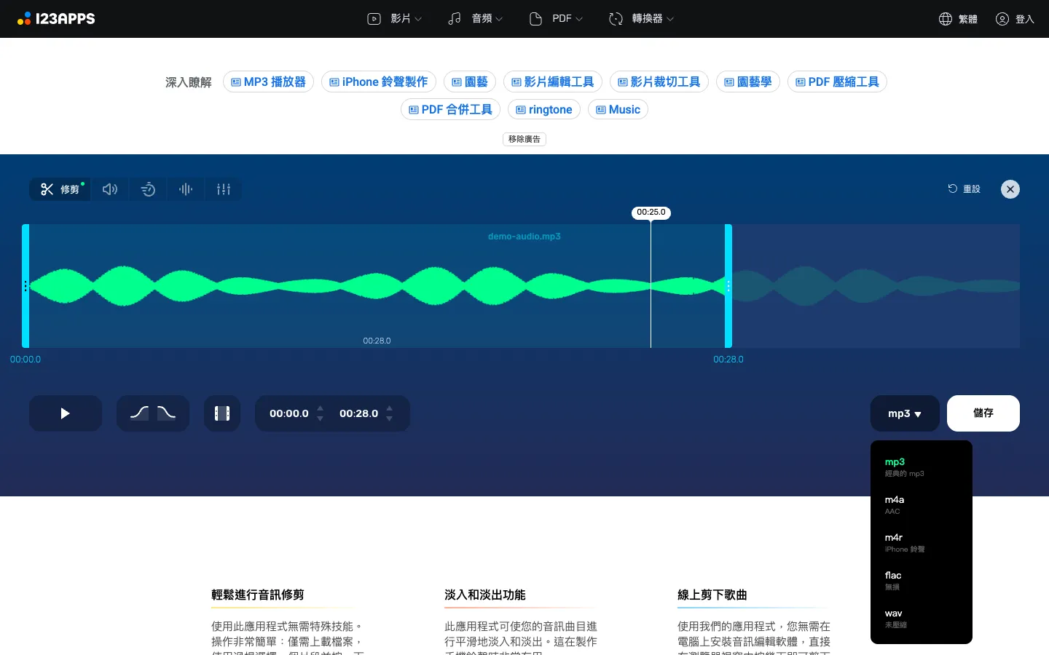Increase the start time 00:00.0 stepper
Screen dimensions: 1049x655
coord(320,408)
